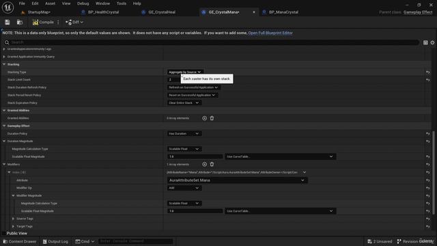Click the Open Full Blueprint Editor link
Viewport: 437px width, 246px height.
click(270, 33)
